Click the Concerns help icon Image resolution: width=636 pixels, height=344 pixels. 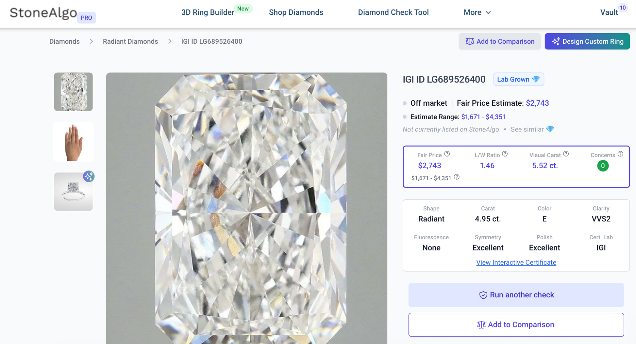[620, 154]
